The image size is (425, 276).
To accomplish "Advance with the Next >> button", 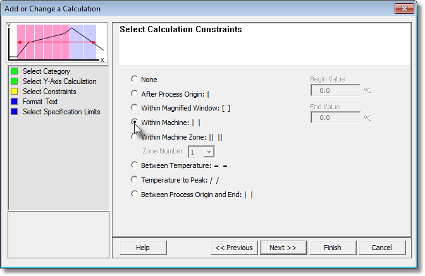I will pyautogui.click(x=283, y=248).
